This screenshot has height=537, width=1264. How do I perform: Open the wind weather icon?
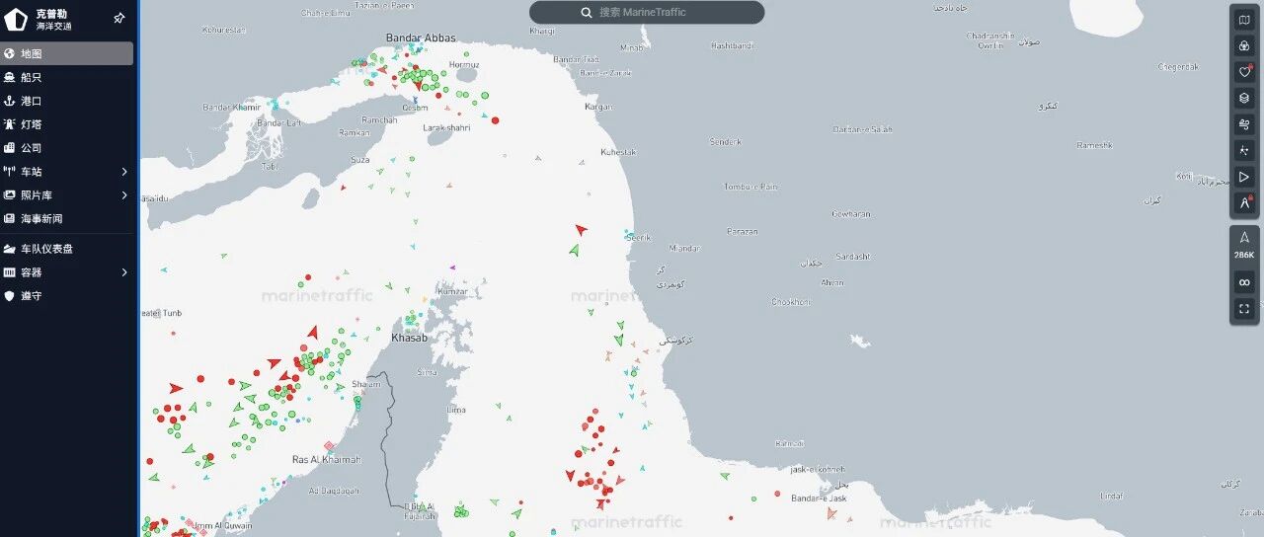click(x=1244, y=124)
